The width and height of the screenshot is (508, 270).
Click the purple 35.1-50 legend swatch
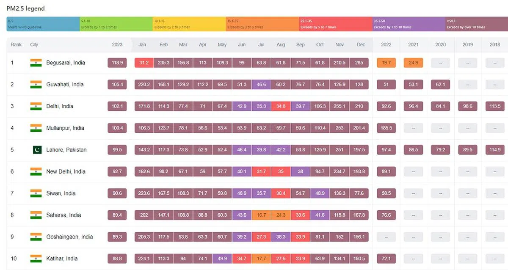tap(408, 24)
